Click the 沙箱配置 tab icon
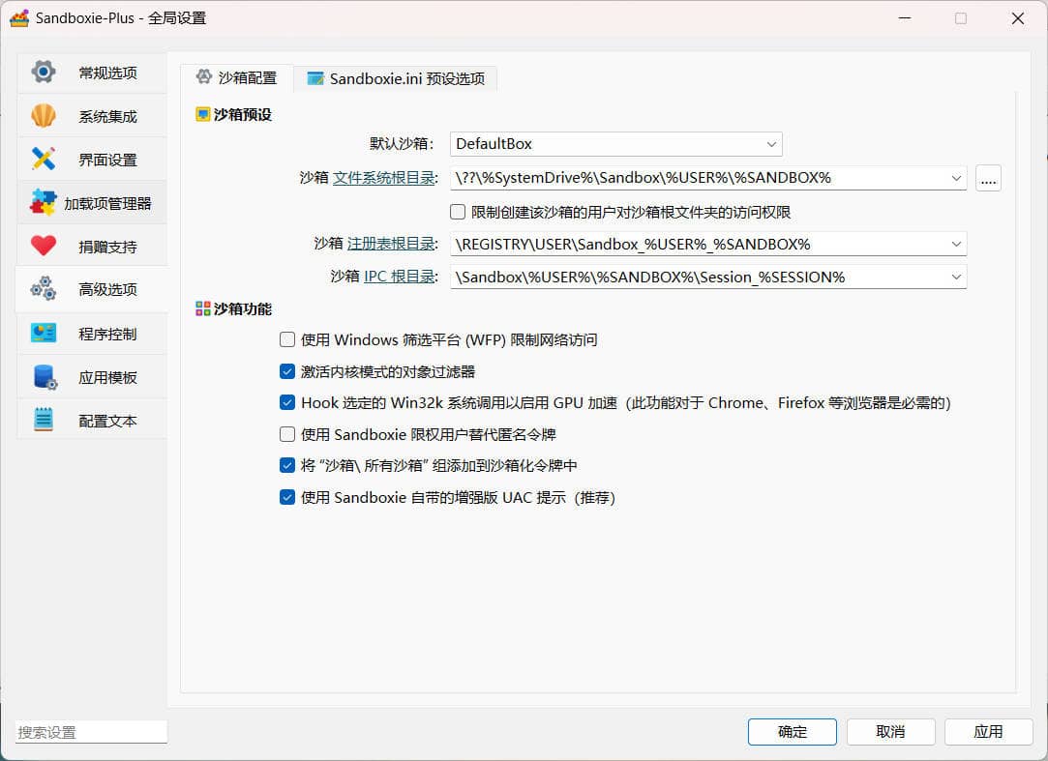Screen dimensions: 1048x761 pos(204,77)
